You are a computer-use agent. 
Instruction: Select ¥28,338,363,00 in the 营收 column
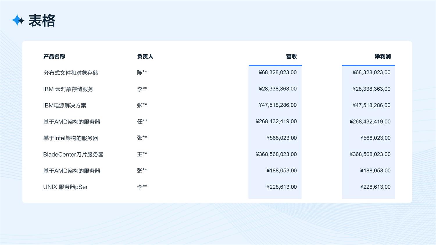point(278,89)
